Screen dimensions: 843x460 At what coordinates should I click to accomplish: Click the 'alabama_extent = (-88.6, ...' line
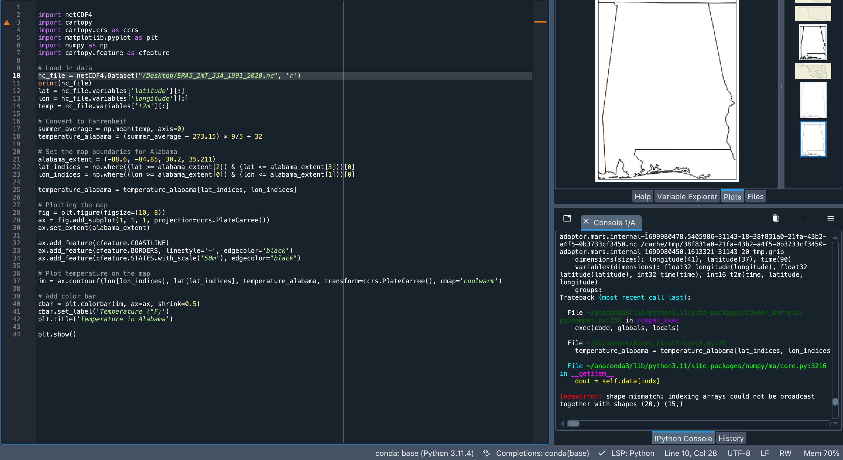pos(127,159)
